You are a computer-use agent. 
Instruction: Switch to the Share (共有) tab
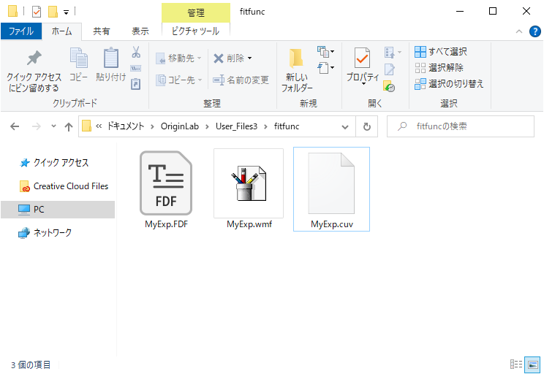pos(102,31)
